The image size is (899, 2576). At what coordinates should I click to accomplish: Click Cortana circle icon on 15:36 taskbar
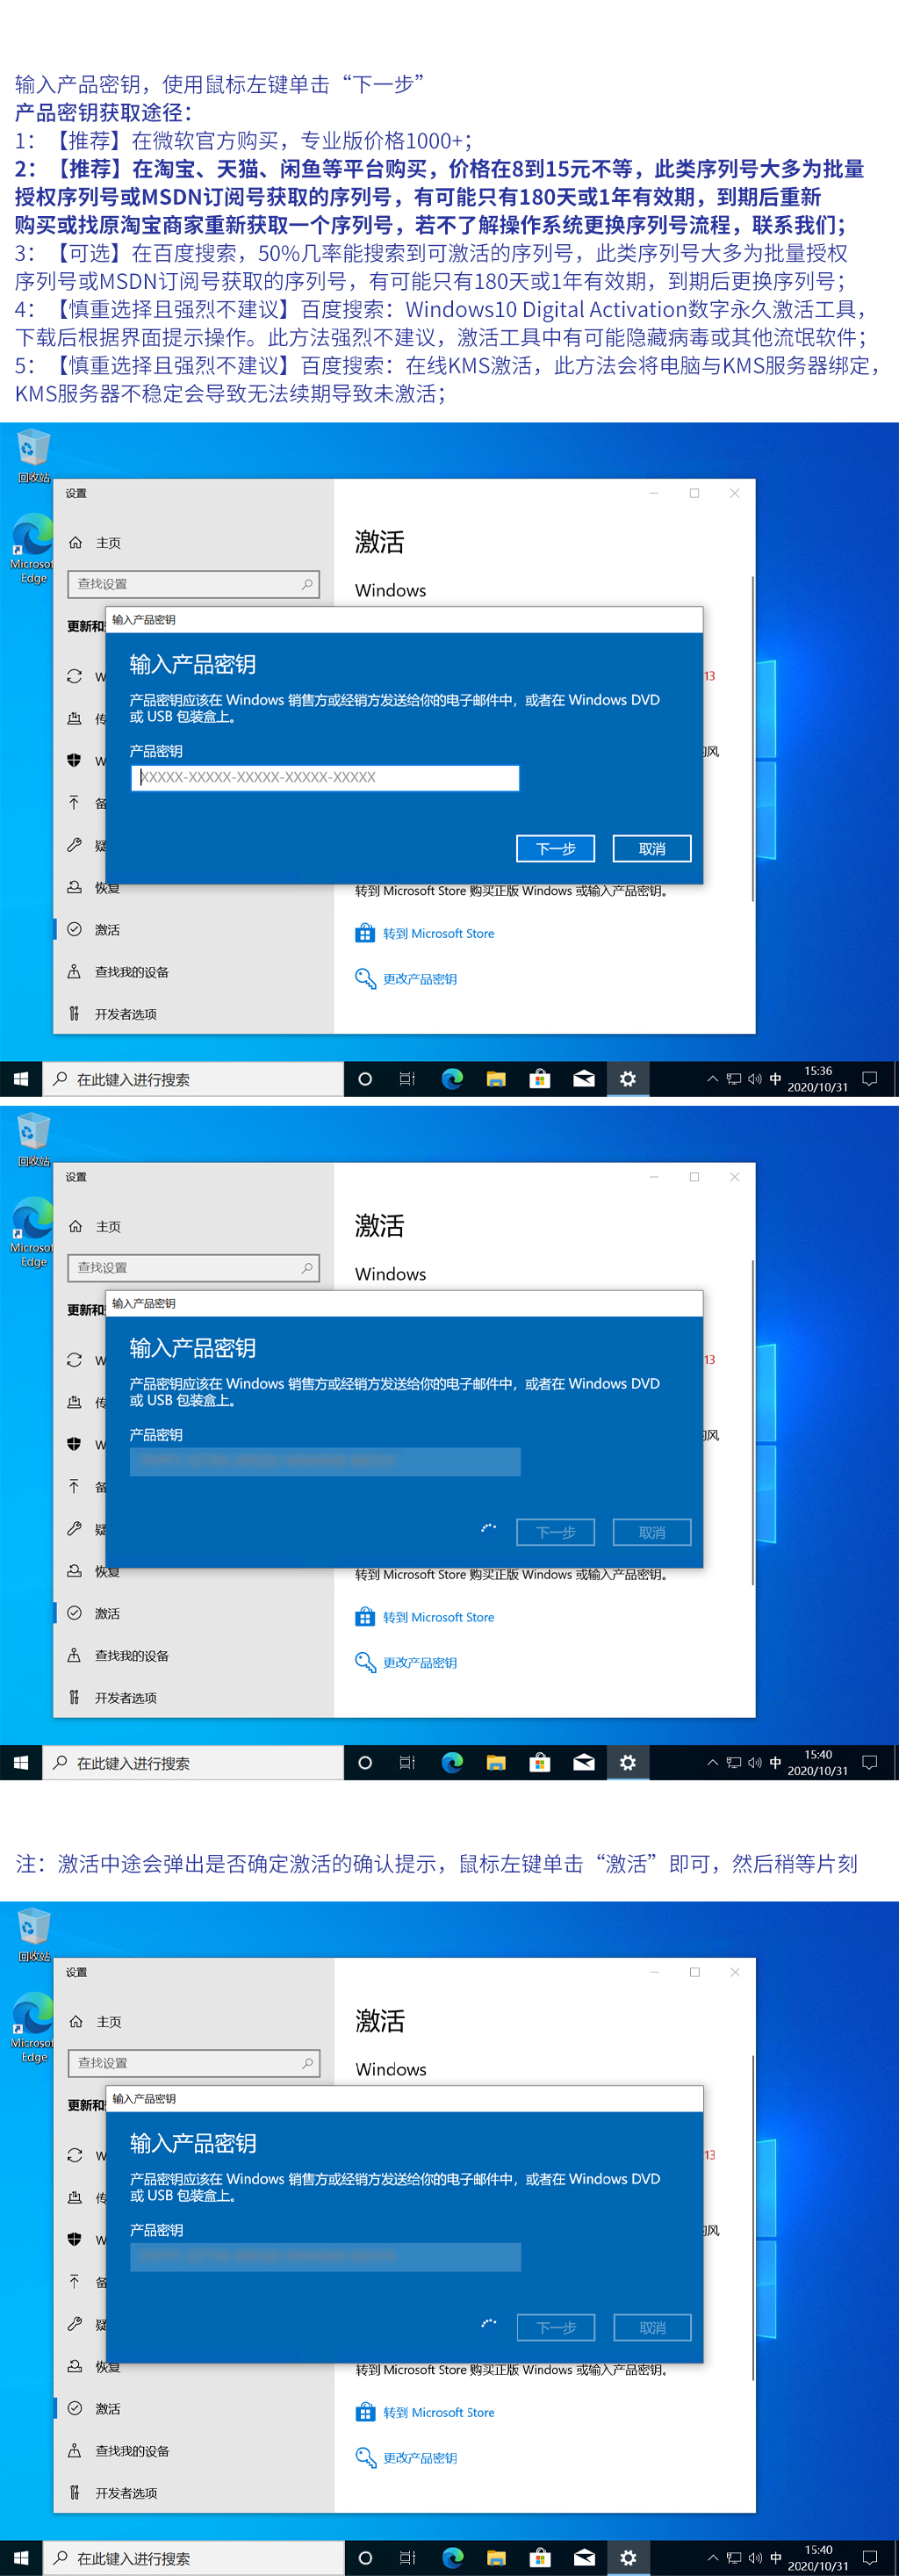[365, 1079]
